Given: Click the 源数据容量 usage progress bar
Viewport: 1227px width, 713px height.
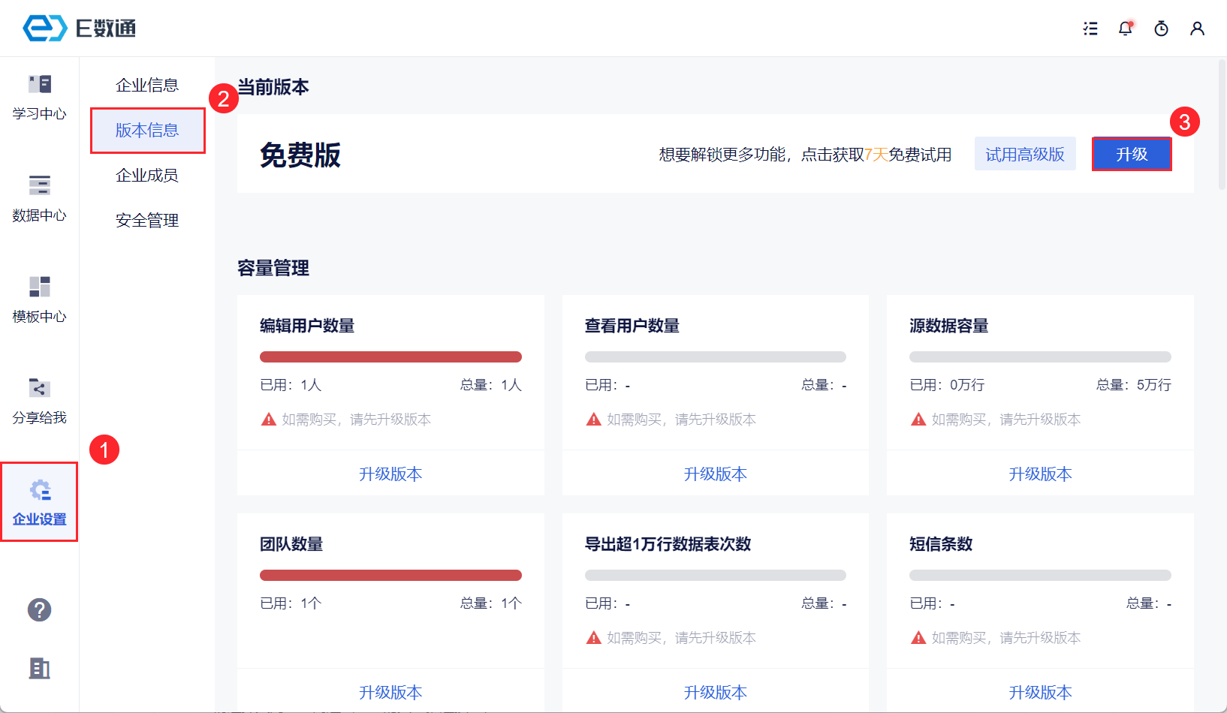Looking at the screenshot, I should [1040, 357].
